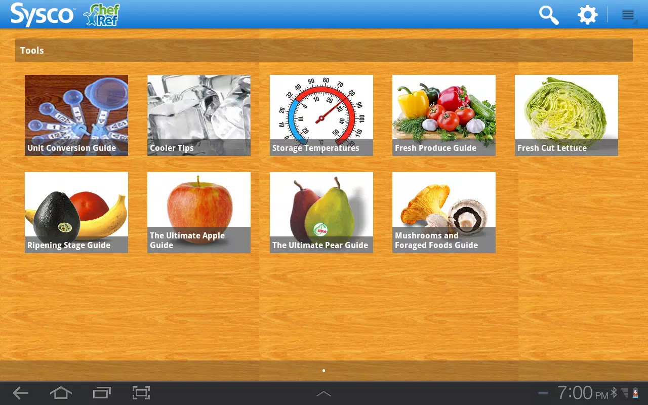Open the Fresh Produce Guide tile
Screen dimensions: 648x405
tap(444, 115)
